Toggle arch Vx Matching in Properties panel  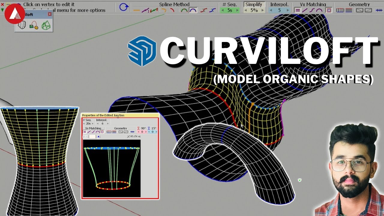[97, 132]
